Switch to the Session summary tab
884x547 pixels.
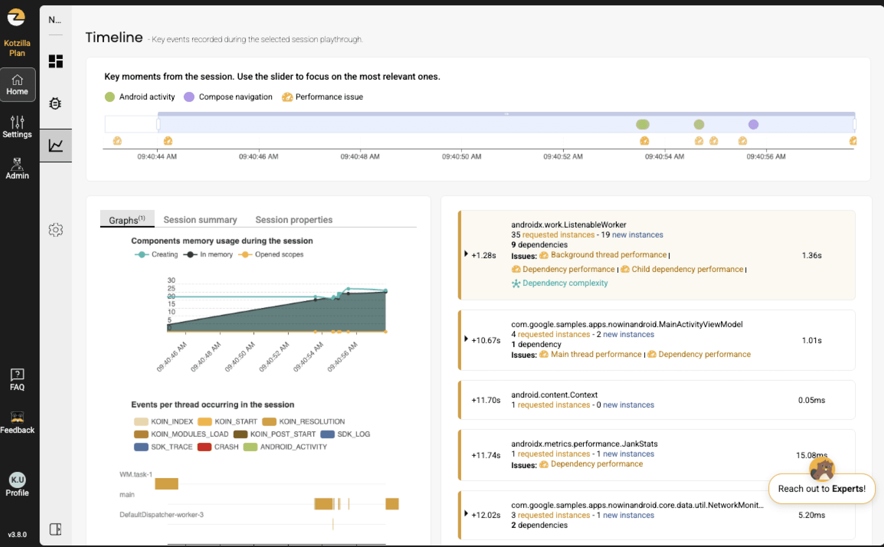(200, 220)
